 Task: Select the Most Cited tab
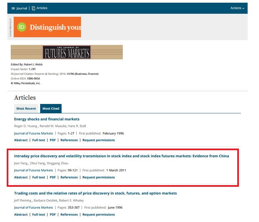[x=51, y=109]
